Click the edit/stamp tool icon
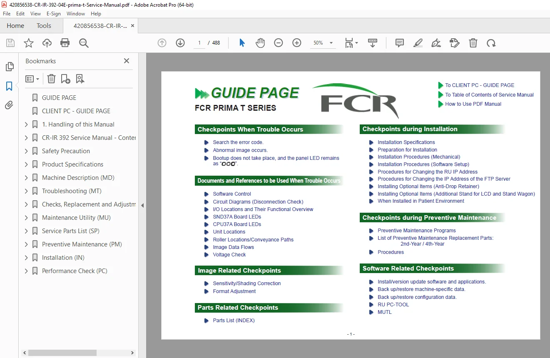This screenshot has width=550, height=358. (454, 43)
